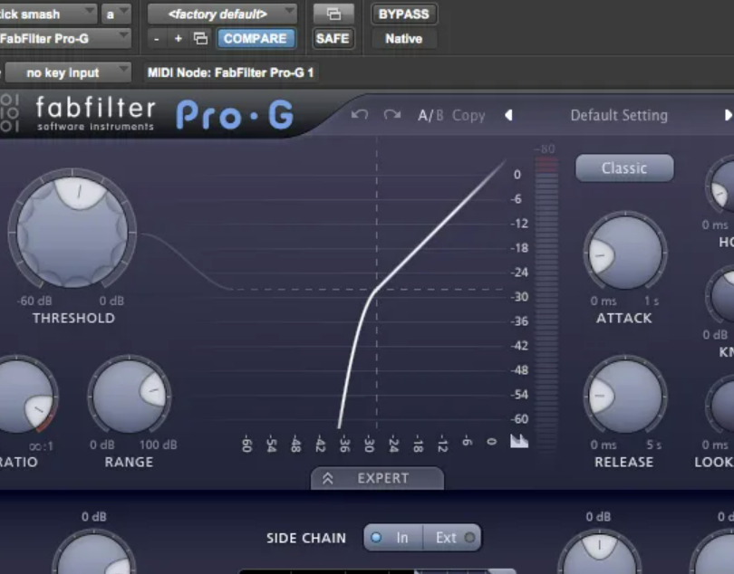Click the -80 peak level readout
Image resolution: width=734 pixels, height=574 pixels.
[546, 149]
